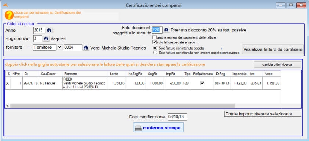Open the binoculars lookup next to fornitore code
Viewport: 309px width, 141px height.
pyautogui.click(x=86, y=48)
